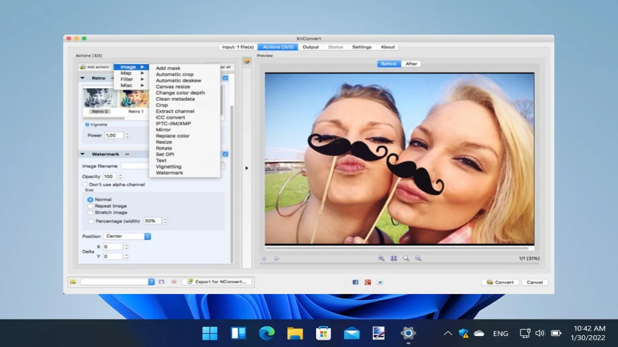Select the Repeat image radio button
618x347 pixels.
pyautogui.click(x=90, y=206)
